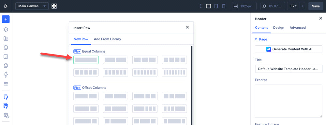The height and width of the screenshot is (125, 326).
Task: Choose the three equal columns layout
Action: (145, 60)
